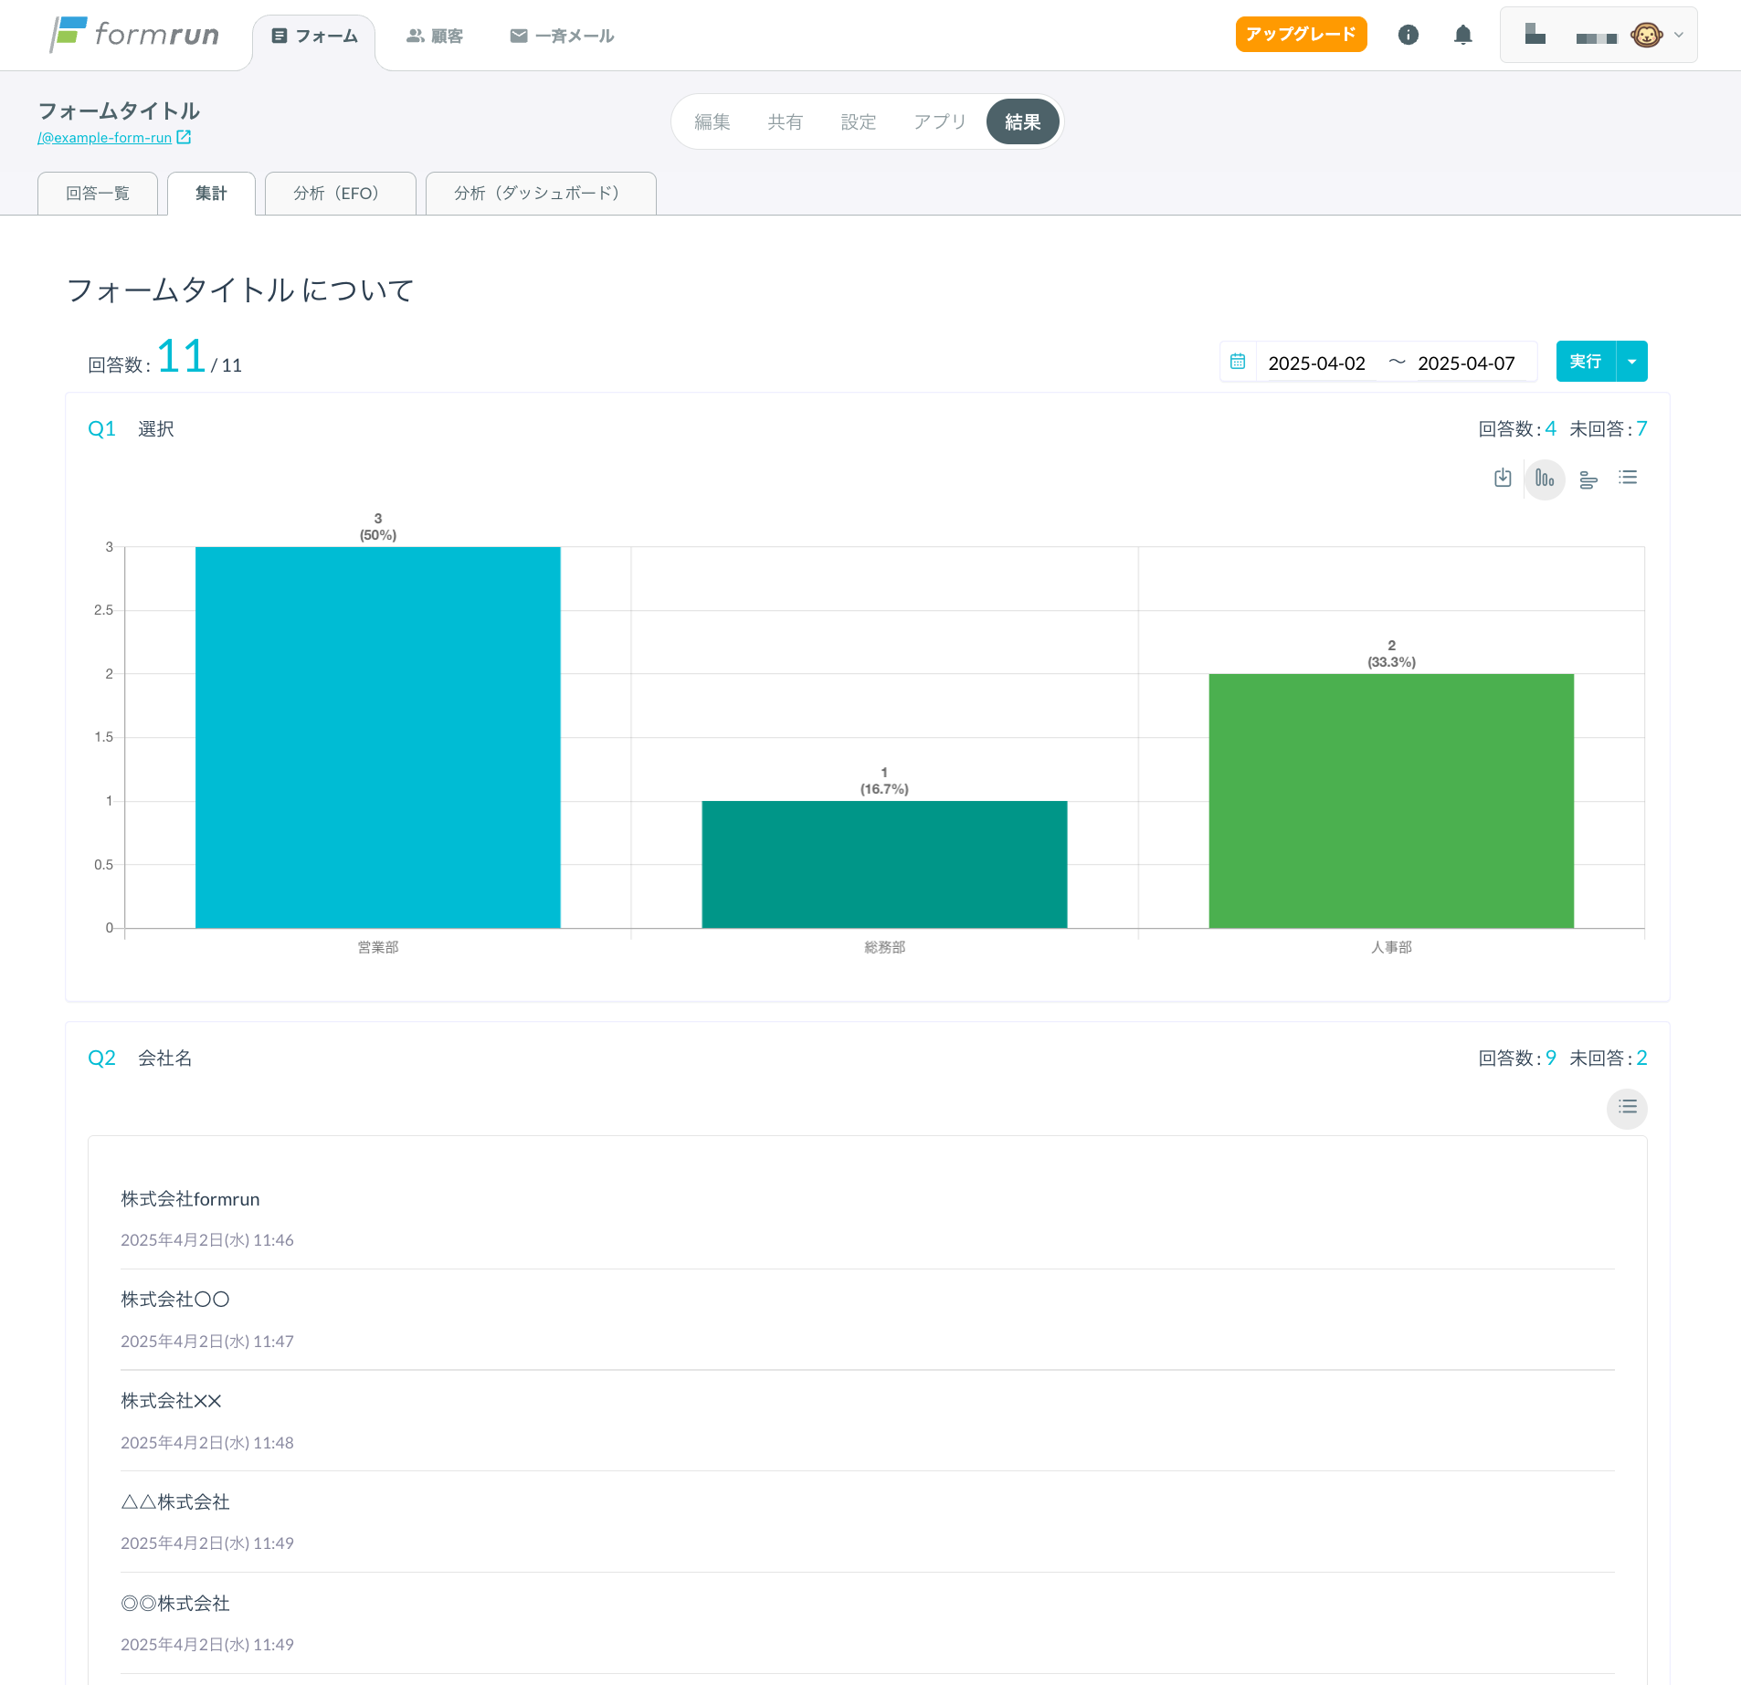Download the Q1 chart image
The image size is (1741, 1685).
click(x=1503, y=478)
